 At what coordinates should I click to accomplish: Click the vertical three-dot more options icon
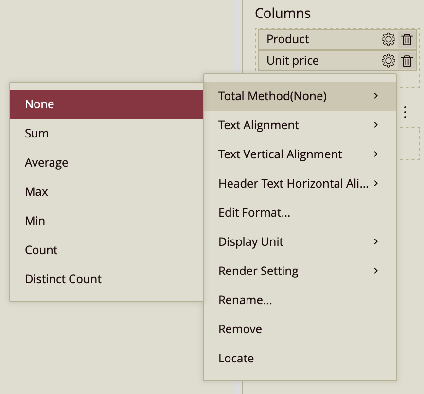[406, 113]
